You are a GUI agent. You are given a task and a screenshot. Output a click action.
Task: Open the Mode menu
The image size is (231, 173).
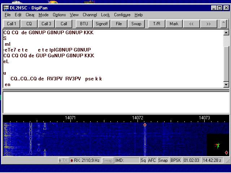(x=44, y=15)
